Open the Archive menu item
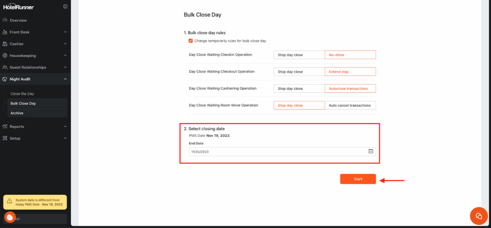Image resolution: width=491 pixels, height=228 pixels. 17,113
